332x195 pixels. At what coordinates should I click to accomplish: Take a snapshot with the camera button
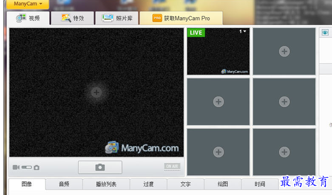pos(100,167)
